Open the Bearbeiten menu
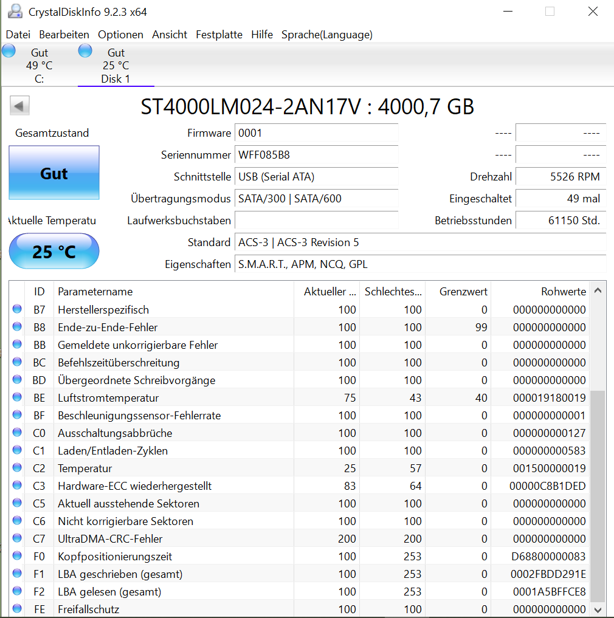The width and height of the screenshot is (614, 618). 64,35
